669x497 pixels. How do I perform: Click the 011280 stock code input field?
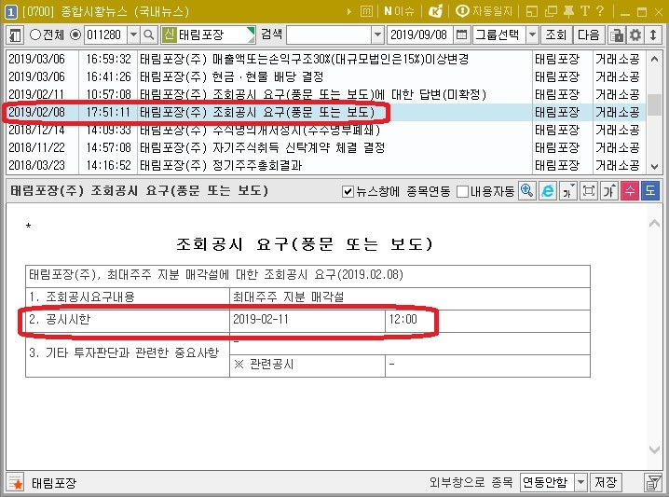[106, 35]
